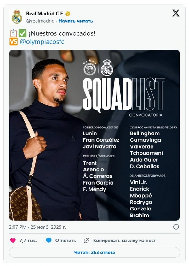Click the gold verified badge

click(x=68, y=14)
